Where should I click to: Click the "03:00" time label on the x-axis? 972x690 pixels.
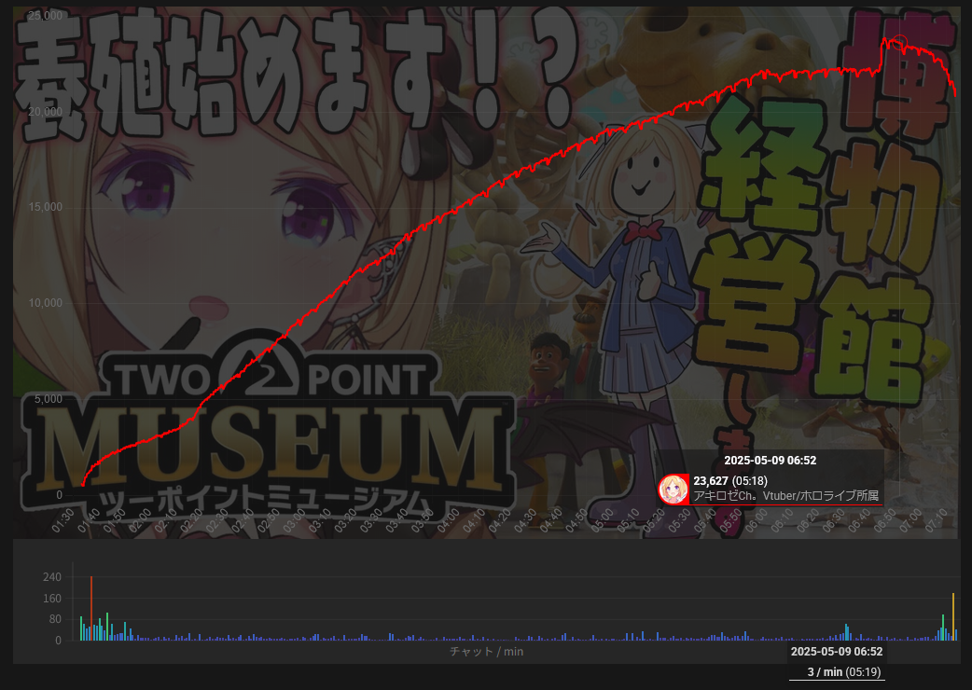tap(295, 520)
